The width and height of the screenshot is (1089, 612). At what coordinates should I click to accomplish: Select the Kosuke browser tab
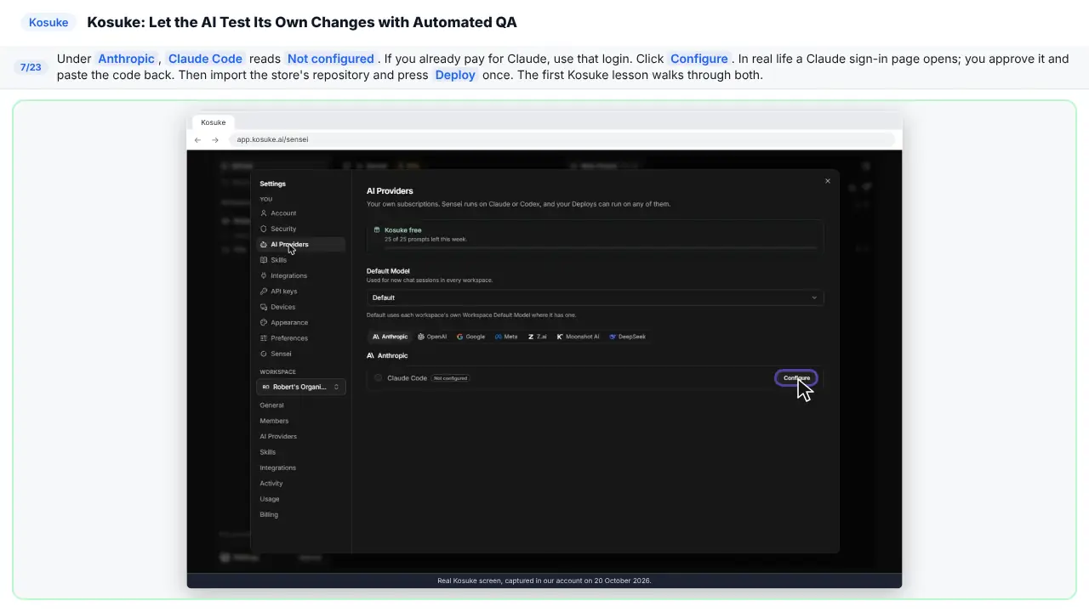(214, 122)
